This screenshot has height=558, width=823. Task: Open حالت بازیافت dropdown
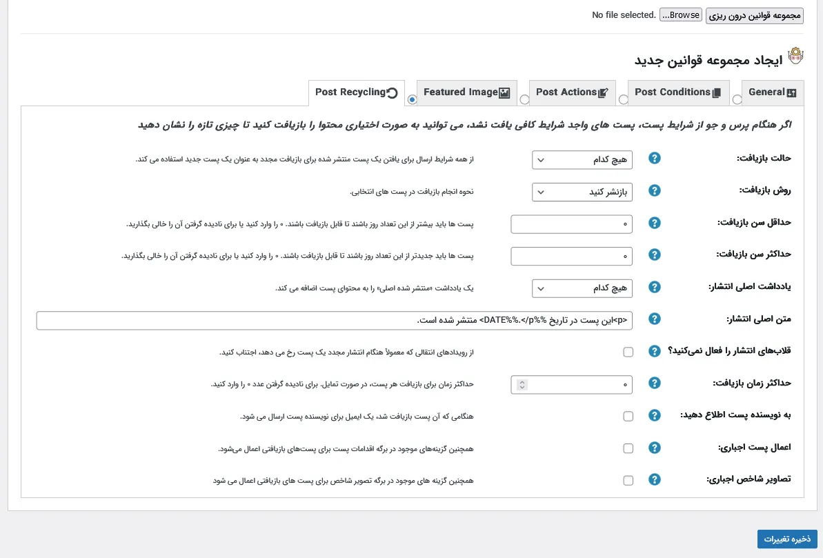coord(582,159)
